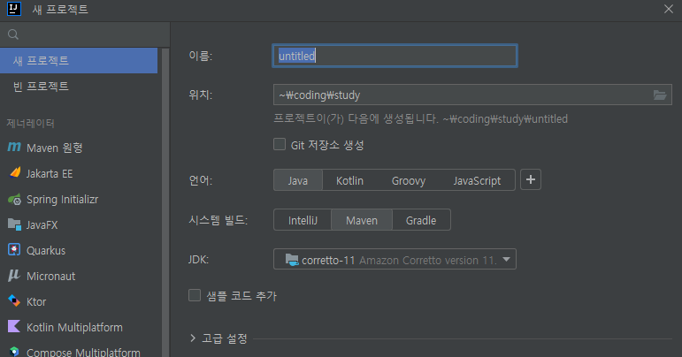Viewport: 682px width, 357px height.
Task: Open Ktor generator
Action: pyautogui.click(x=79, y=301)
